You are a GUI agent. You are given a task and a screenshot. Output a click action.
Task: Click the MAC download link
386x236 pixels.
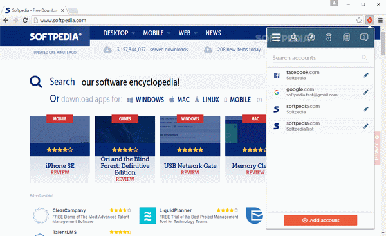pos(179,100)
